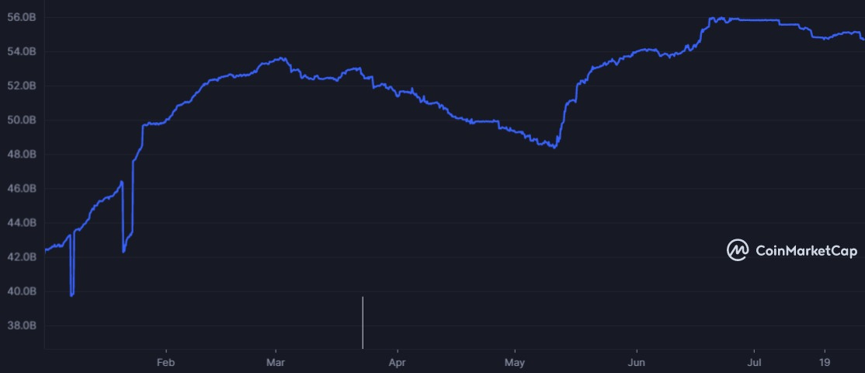
Task: Click the 52.0B y-axis label
Action: [x=22, y=86]
